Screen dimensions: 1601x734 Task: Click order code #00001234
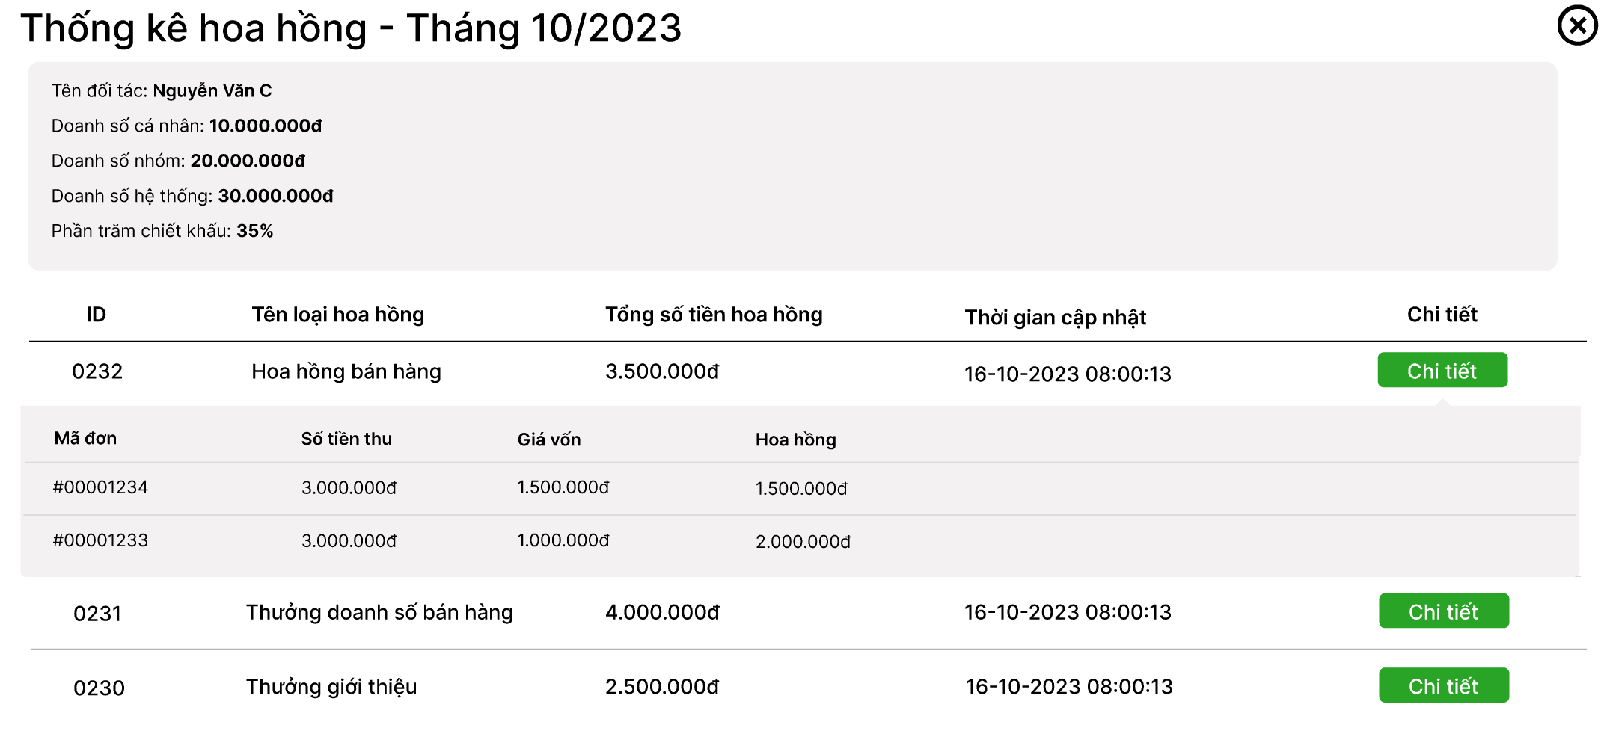point(100,487)
